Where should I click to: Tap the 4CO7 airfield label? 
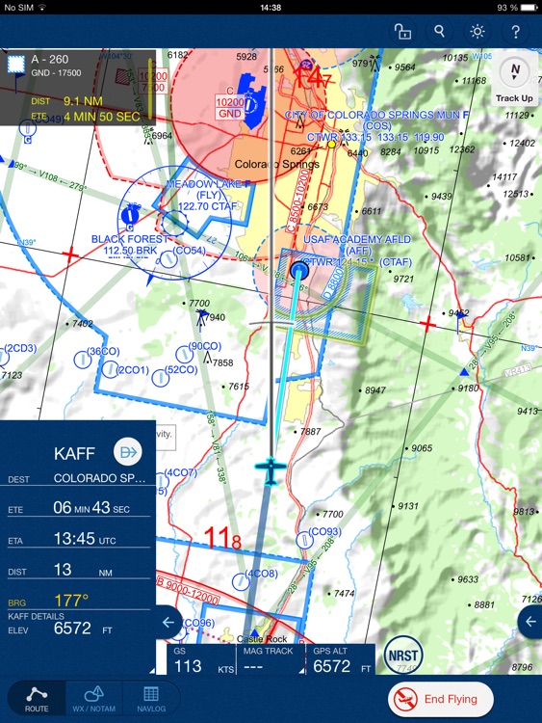tap(181, 472)
